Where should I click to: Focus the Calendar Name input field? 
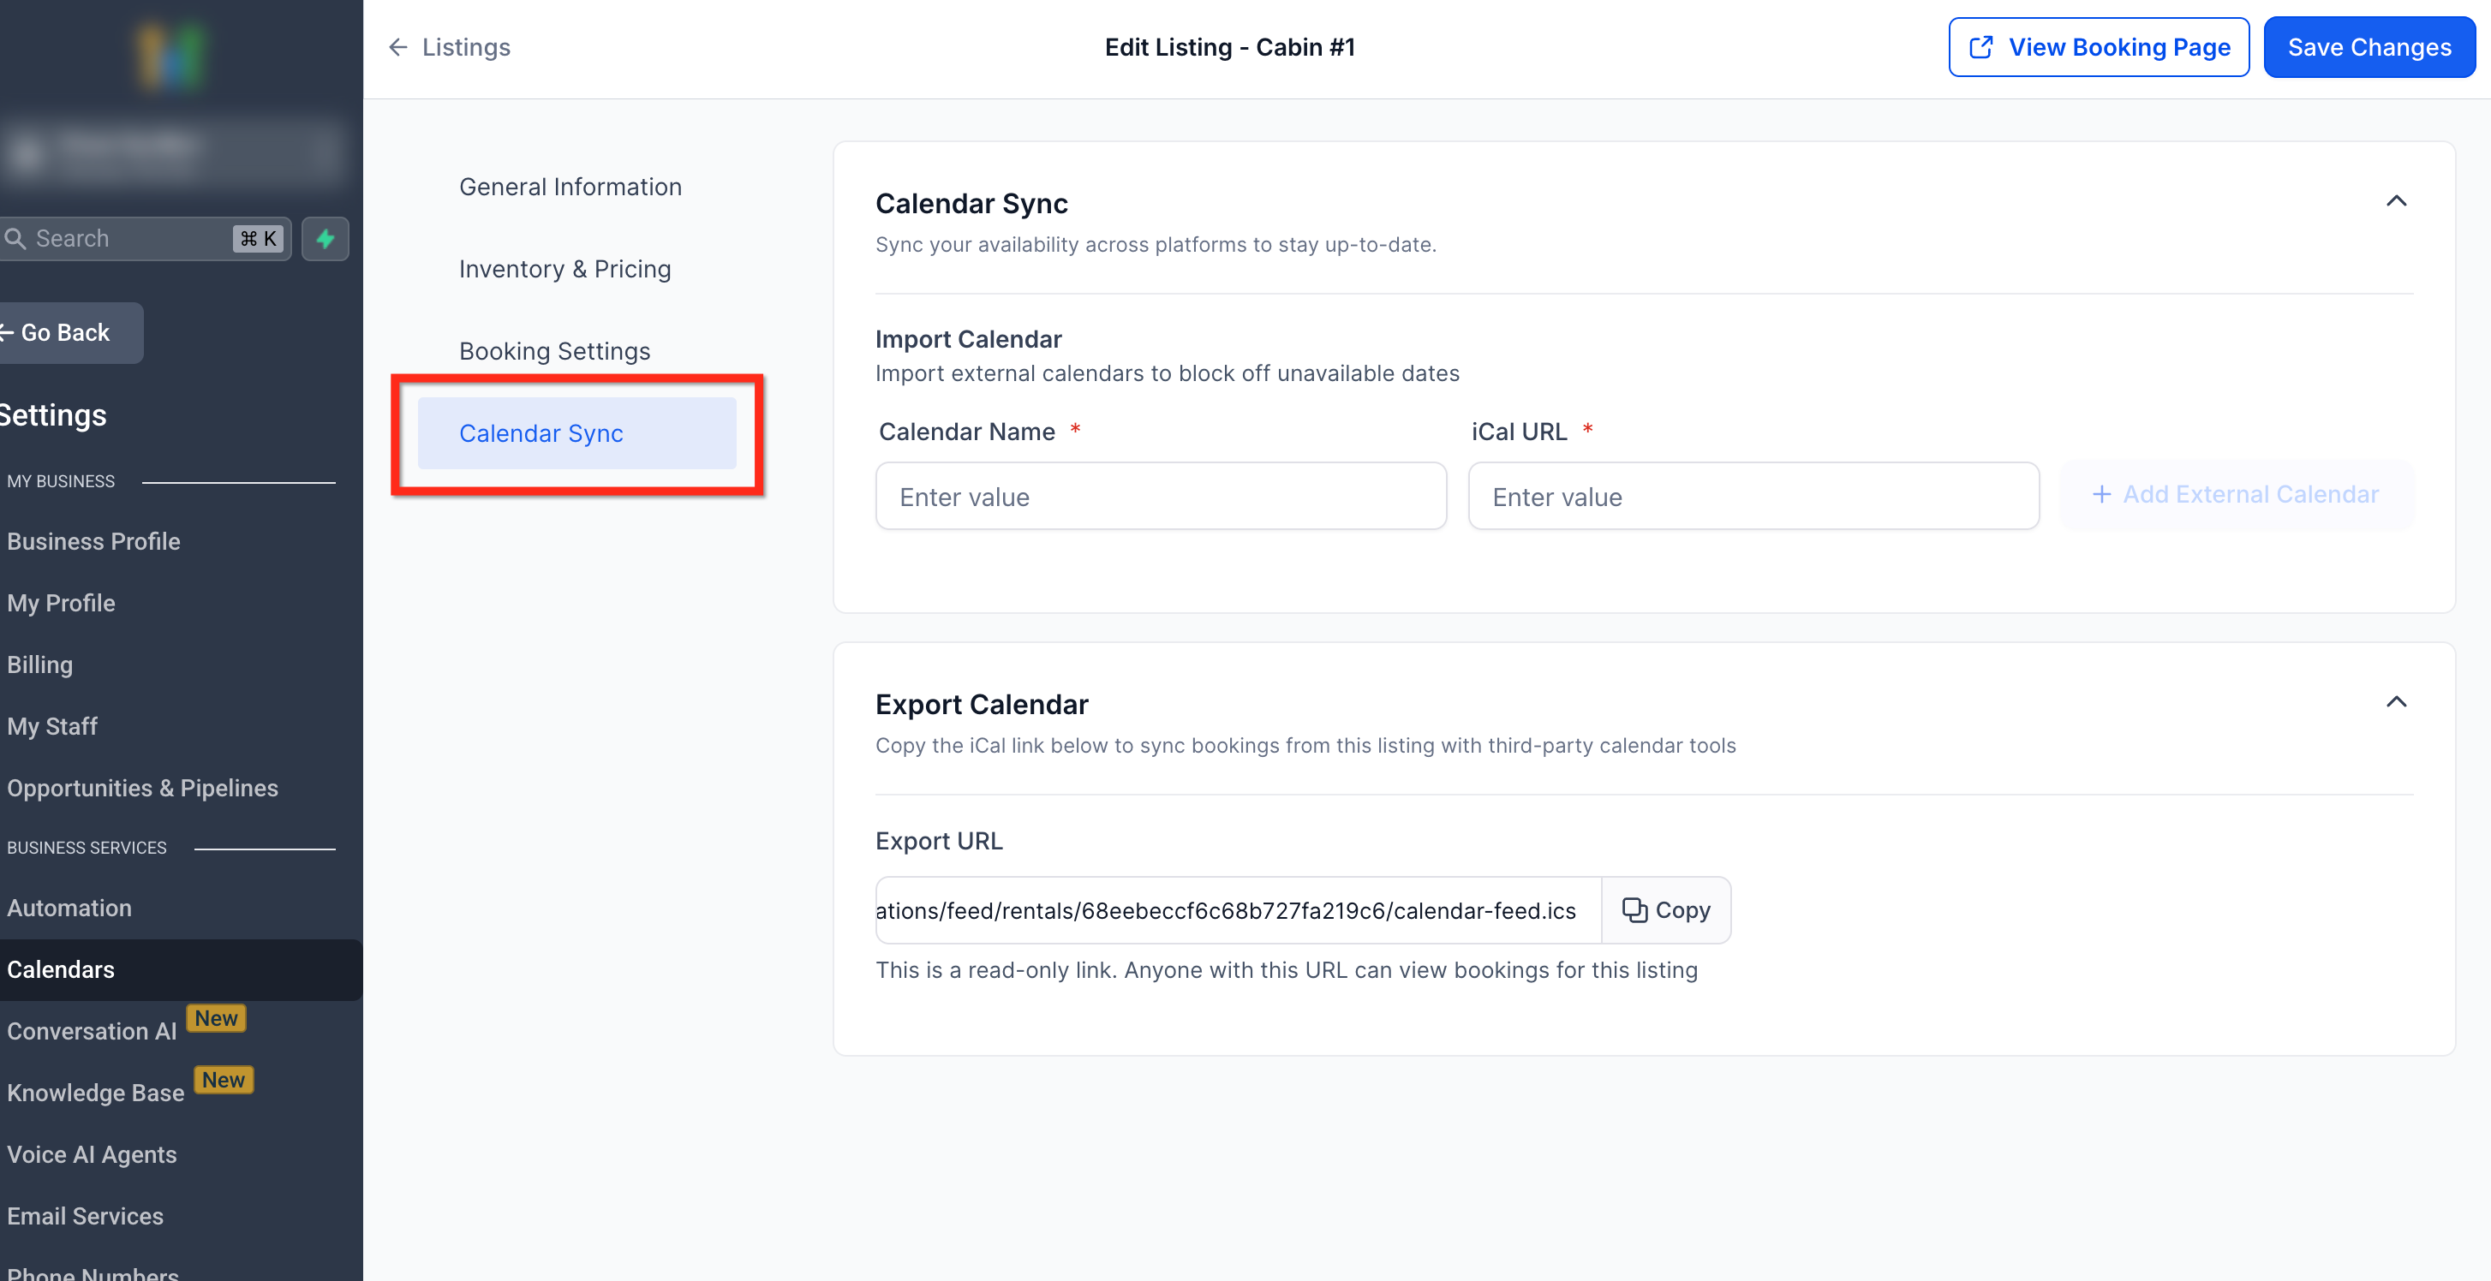pyautogui.click(x=1161, y=497)
